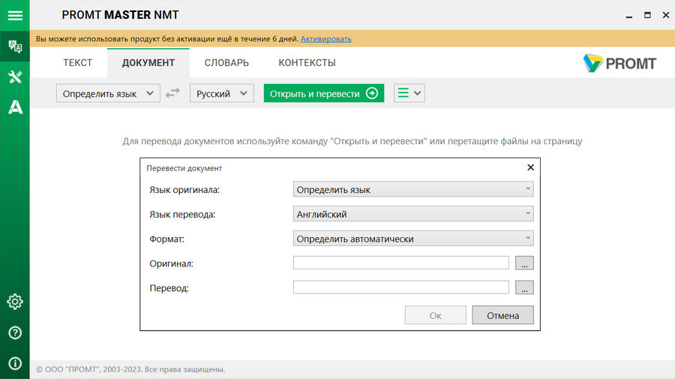Open the translator icon in sidebar
Image resolution: width=675 pixels, height=379 pixels.
tap(15, 46)
